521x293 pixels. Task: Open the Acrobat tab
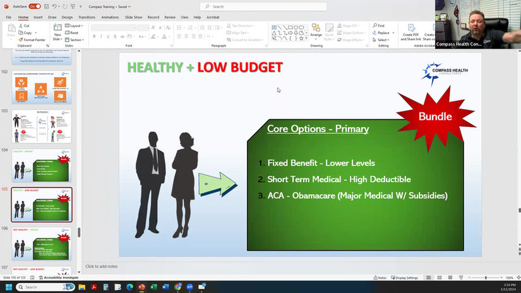click(x=213, y=17)
